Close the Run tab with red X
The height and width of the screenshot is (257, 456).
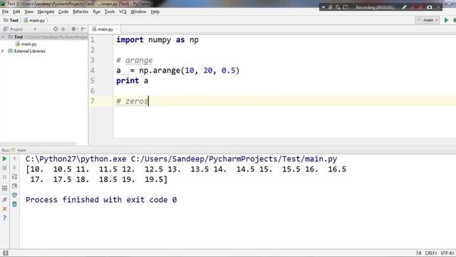tap(4, 208)
